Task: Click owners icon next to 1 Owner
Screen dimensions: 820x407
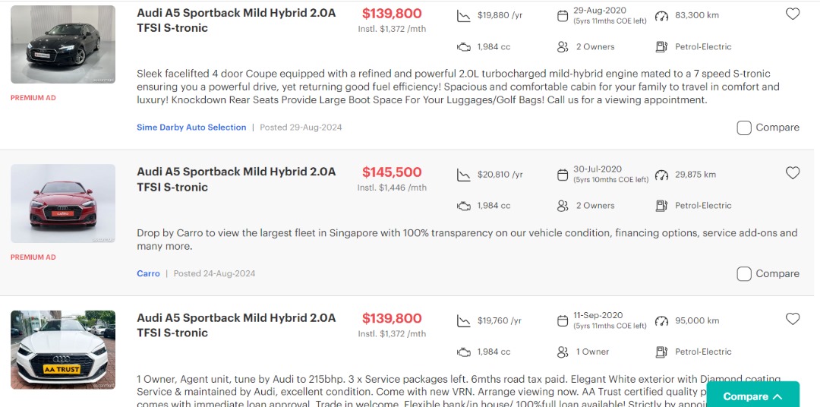Action: pos(563,352)
